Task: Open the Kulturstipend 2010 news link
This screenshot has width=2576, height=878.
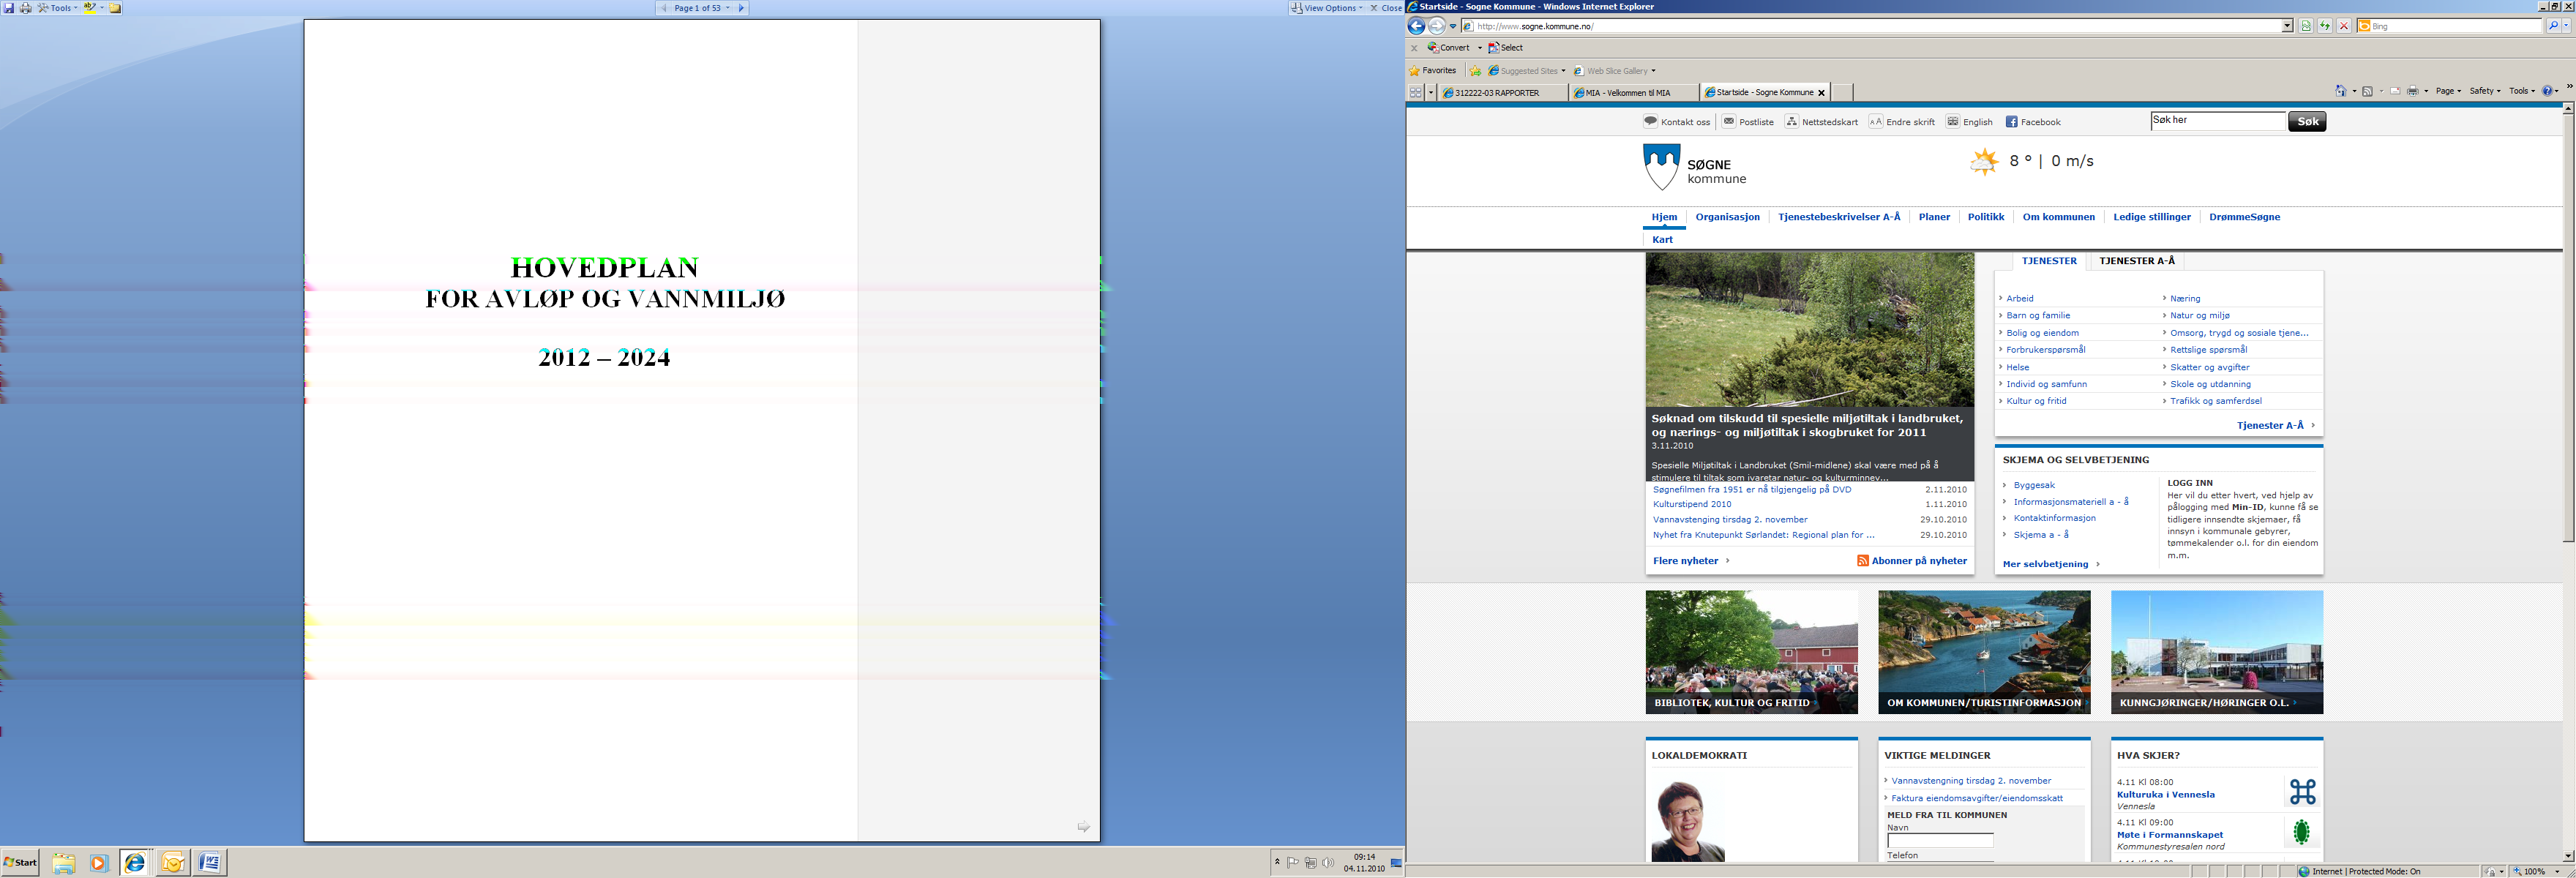Action: tap(1692, 505)
